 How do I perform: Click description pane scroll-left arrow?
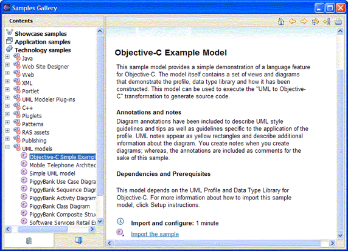110,243
